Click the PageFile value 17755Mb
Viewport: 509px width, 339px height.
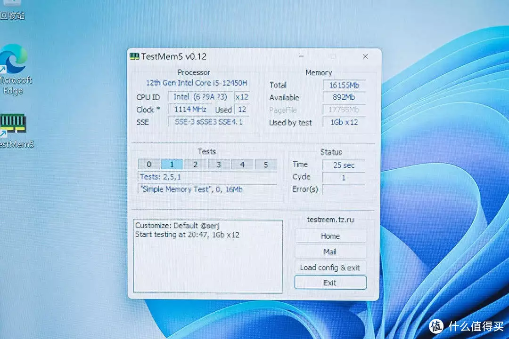[x=344, y=110]
